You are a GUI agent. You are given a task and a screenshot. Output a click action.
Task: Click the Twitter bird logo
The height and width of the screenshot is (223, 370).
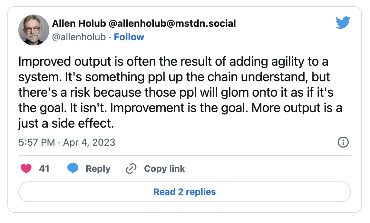[343, 22]
